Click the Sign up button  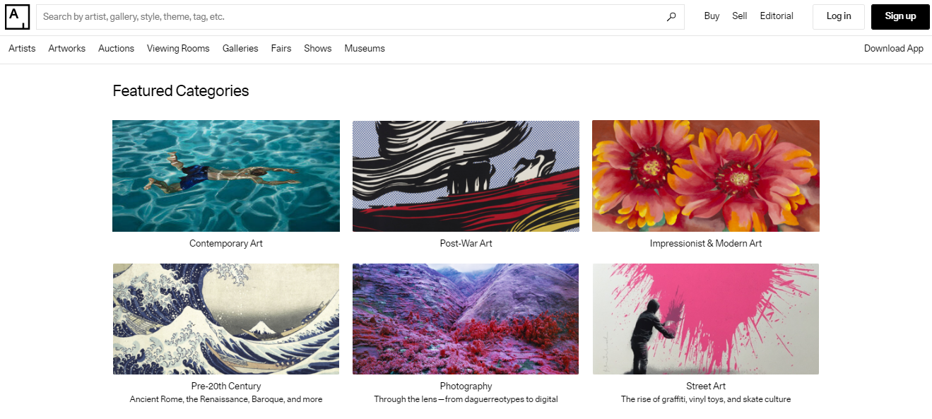click(x=899, y=16)
